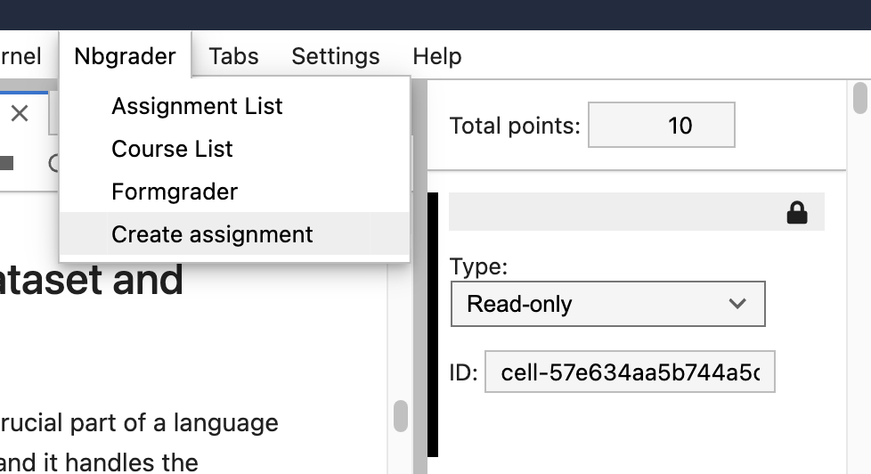Open the partially visible Kernel menu
Image resolution: width=871 pixels, height=474 pixels.
tap(21, 56)
